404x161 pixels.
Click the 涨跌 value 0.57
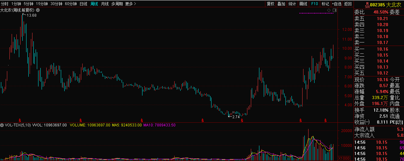click(x=384, y=86)
